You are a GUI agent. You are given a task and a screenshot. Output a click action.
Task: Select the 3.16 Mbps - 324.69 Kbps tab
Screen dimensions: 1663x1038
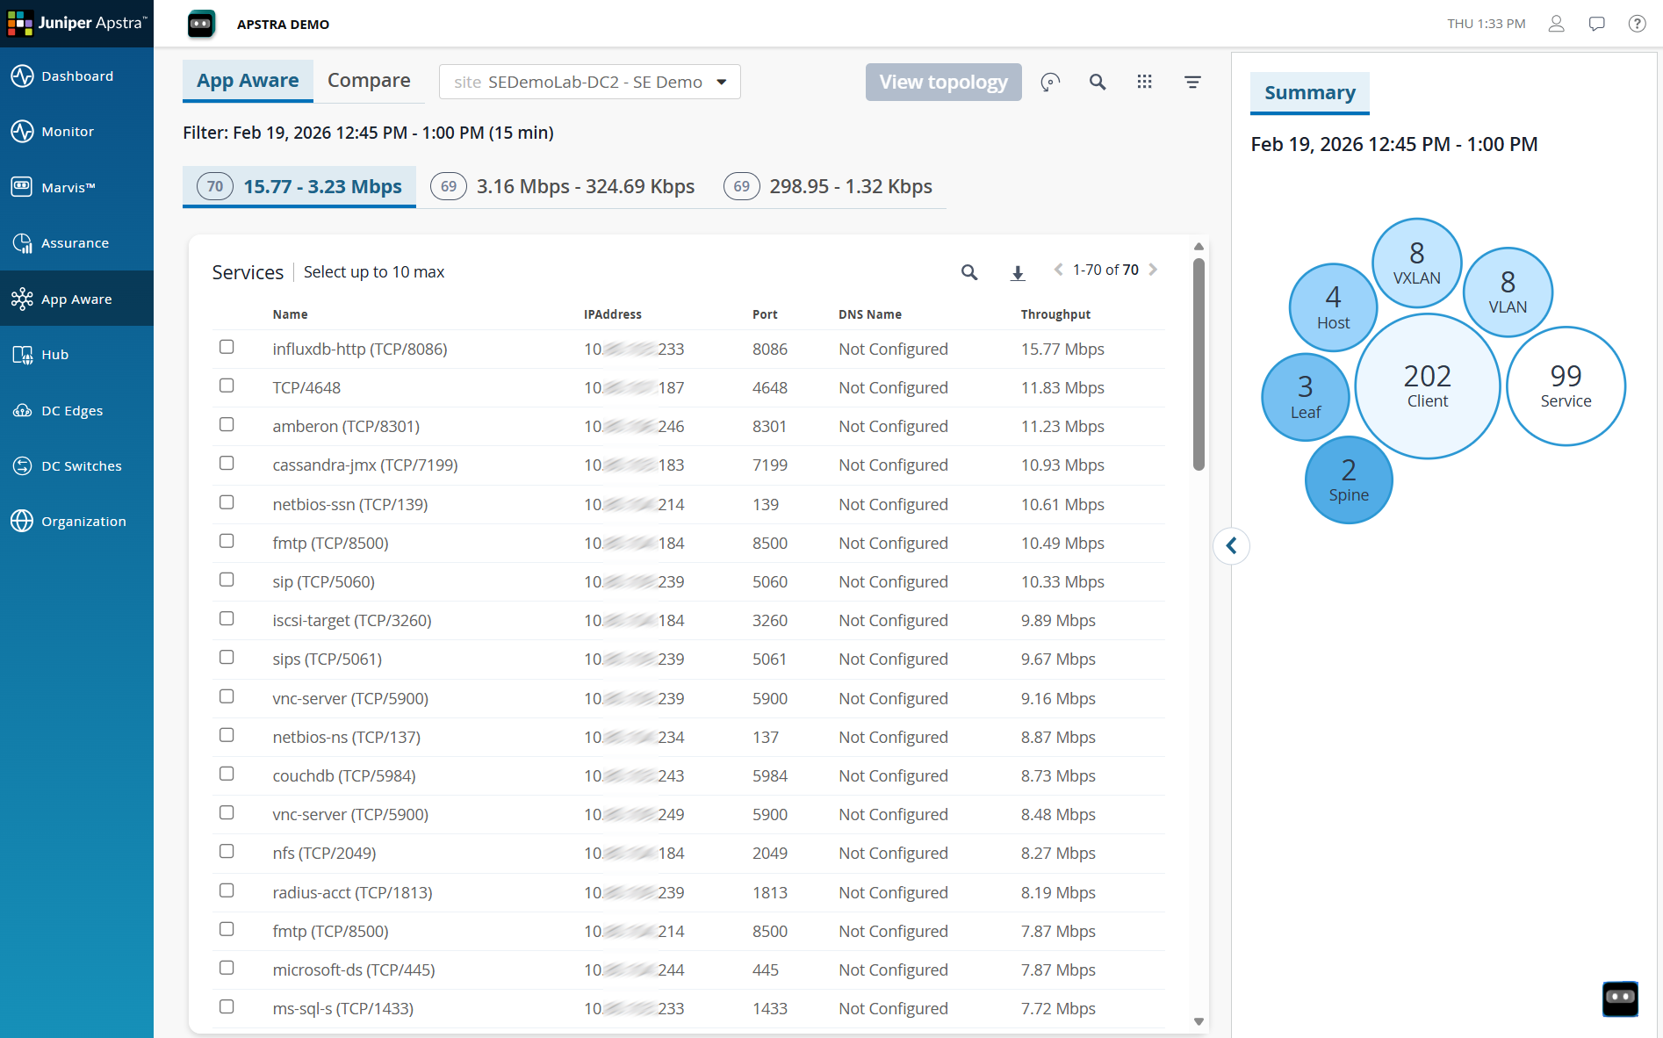point(563,186)
